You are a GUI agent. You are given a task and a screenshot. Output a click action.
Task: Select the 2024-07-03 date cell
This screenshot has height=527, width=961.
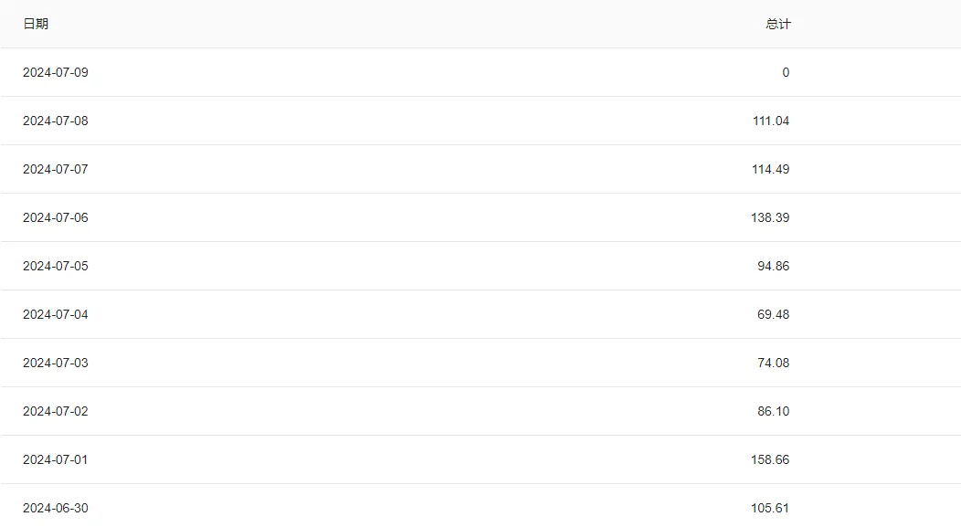point(56,363)
